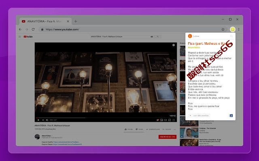The image size is (259, 161).
Task: Open the player settings gear
Action: coord(158,120)
